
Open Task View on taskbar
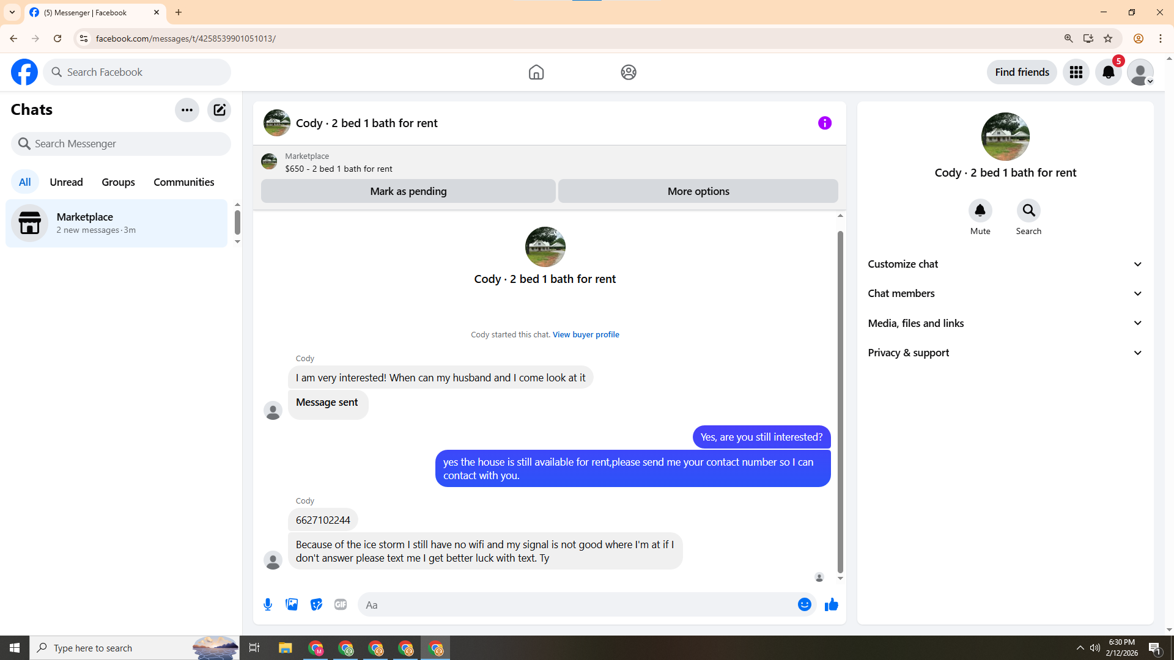tap(254, 648)
